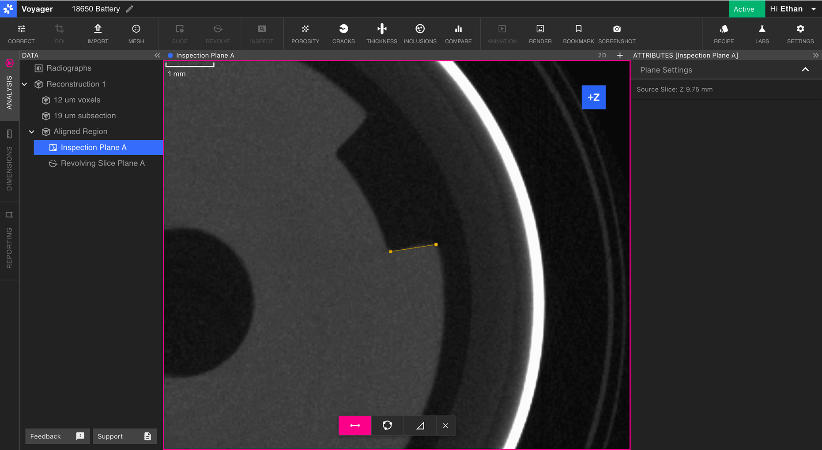This screenshot has height=450, width=822.
Task: Add a Bookmark
Action: pyautogui.click(x=578, y=34)
